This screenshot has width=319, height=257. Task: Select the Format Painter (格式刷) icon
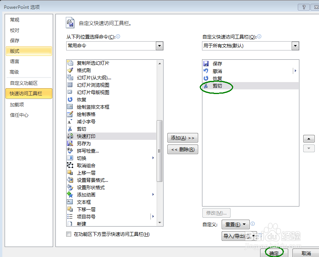(70, 70)
